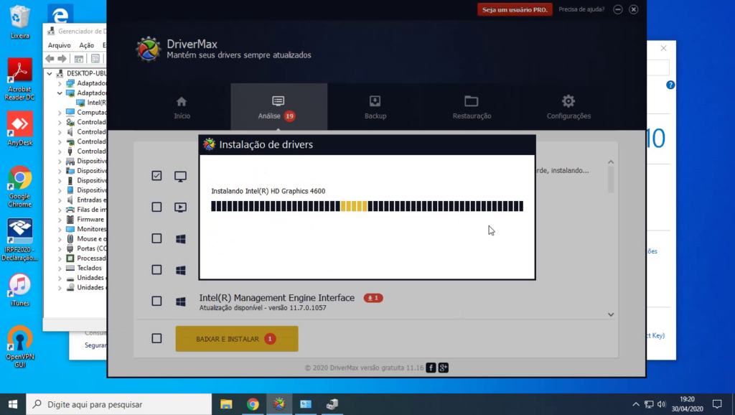The image size is (735, 415).
Task: Expand the Monitores device category
Action: pos(60,229)
